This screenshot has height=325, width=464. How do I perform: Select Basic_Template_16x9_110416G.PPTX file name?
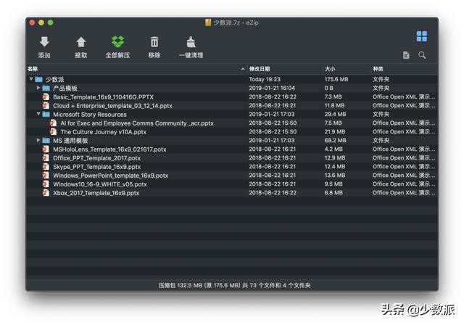point(103,97)
